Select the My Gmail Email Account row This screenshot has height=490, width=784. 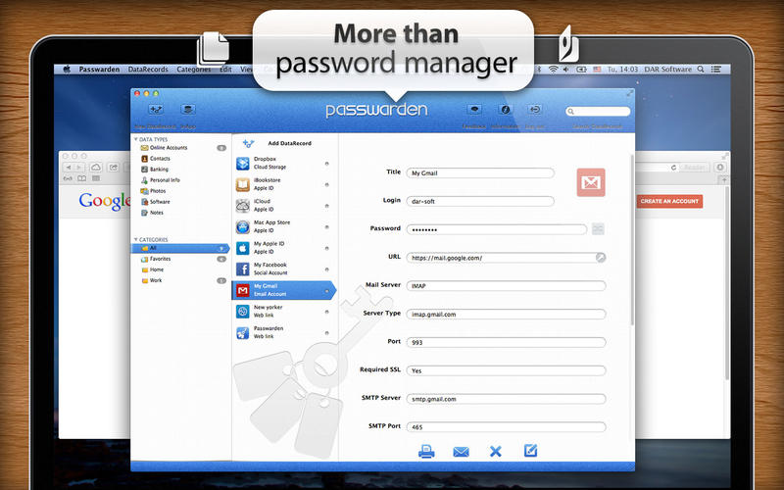(x=284, y=290)
